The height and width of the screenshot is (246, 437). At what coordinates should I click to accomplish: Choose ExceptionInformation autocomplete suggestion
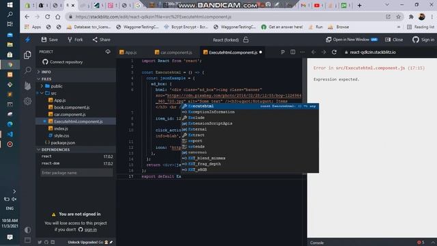tap(250, 112)
